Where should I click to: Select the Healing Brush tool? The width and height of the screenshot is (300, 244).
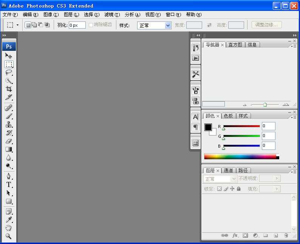9,108
